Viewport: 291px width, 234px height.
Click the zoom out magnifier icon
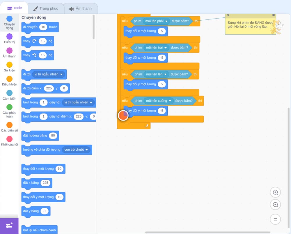(275, 205)
